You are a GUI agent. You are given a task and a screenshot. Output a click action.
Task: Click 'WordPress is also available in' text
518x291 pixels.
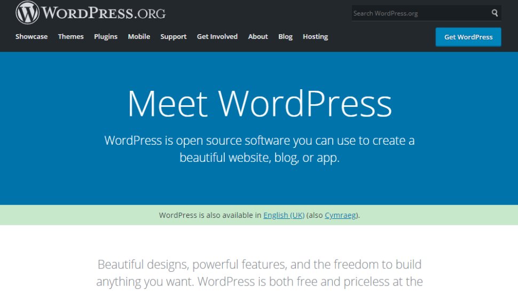coord(210,215)
